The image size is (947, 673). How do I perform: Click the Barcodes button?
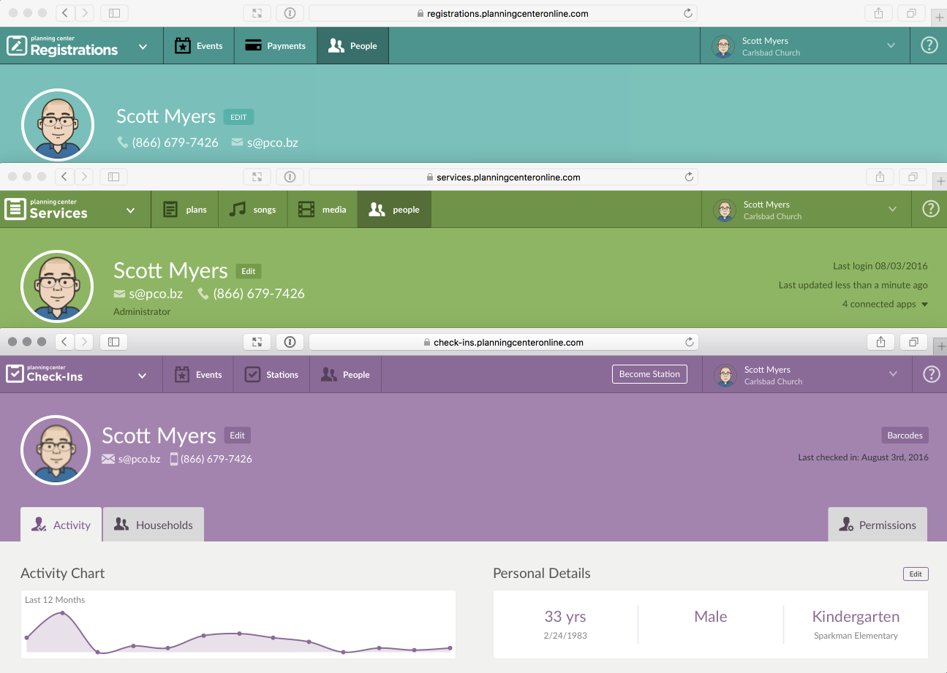pyautogui.click(x=905, y=436)
